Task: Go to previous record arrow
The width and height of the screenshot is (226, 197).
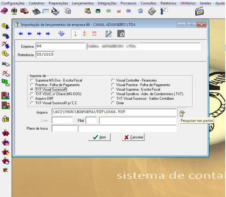Action: 29,34
